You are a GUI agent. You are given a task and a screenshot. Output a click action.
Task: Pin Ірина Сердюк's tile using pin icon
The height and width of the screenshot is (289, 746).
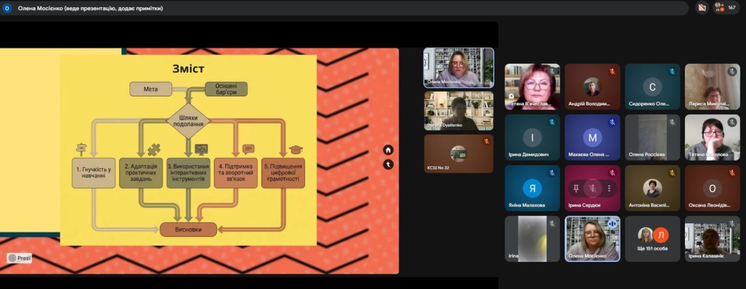tap(576, 188)
